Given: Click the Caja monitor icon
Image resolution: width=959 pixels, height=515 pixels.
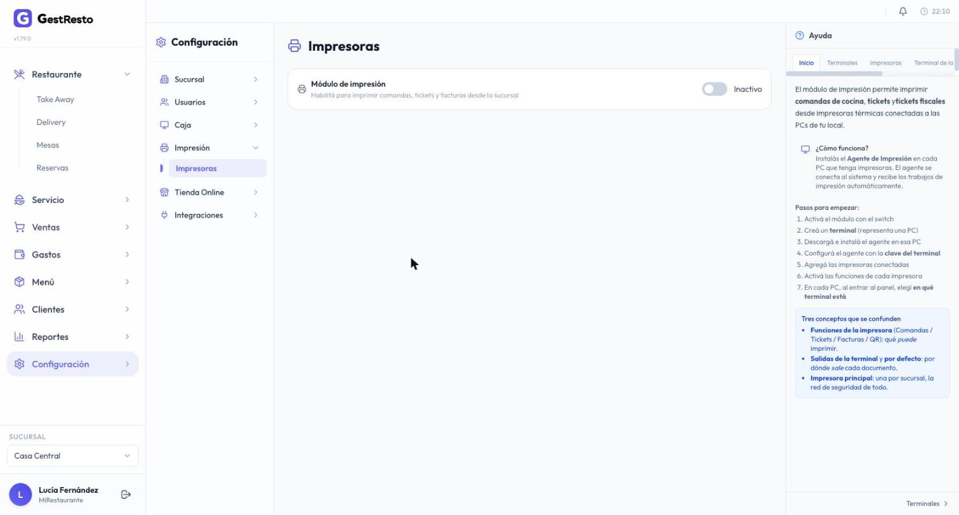Looking at the screenshot, I should coord(164,125).
